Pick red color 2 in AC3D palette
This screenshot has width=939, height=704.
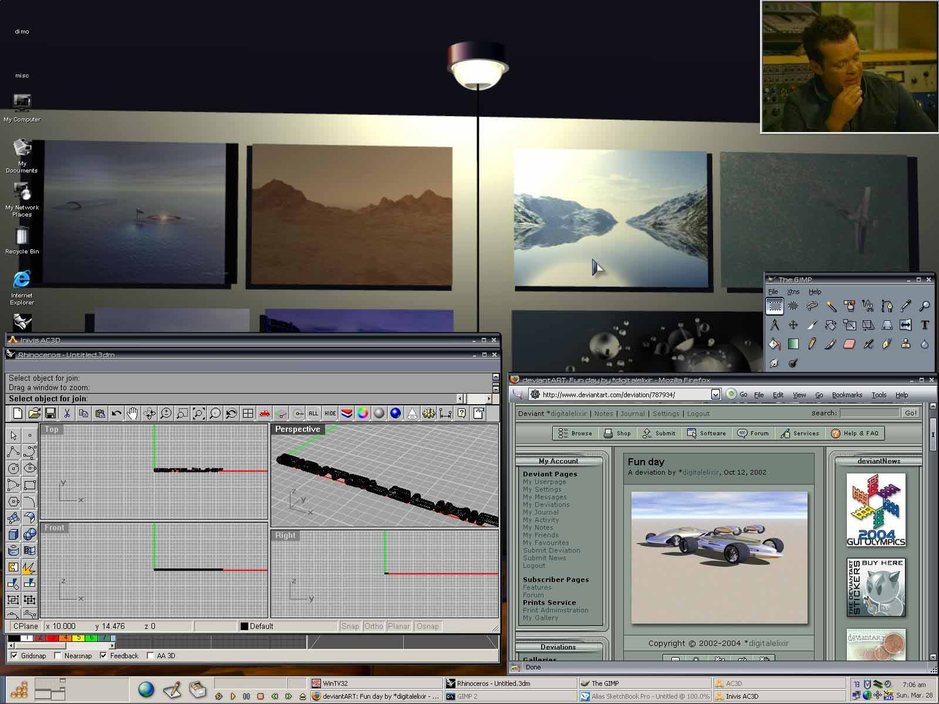click(39, 638)
